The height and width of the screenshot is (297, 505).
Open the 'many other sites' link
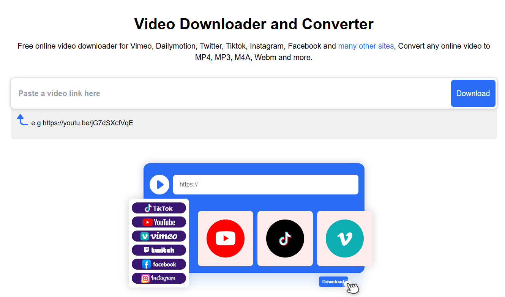point(366,46)
